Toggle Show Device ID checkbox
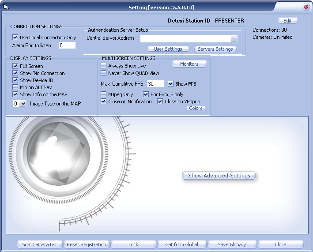313x252 pixels. pos(15,80)
